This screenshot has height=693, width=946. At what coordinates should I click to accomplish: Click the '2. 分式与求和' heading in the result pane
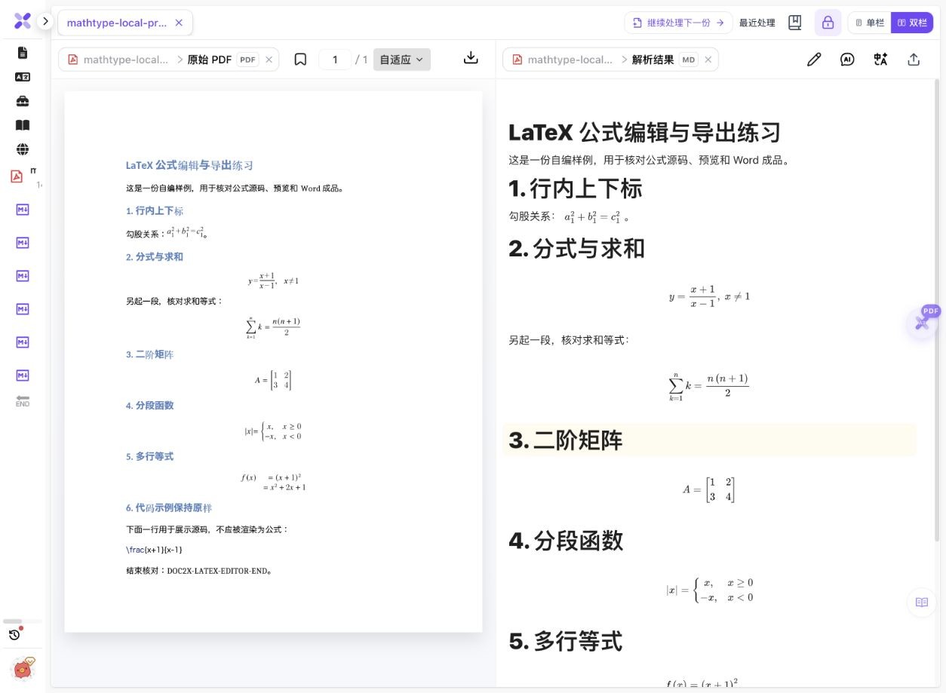click(x=577, y=248)
